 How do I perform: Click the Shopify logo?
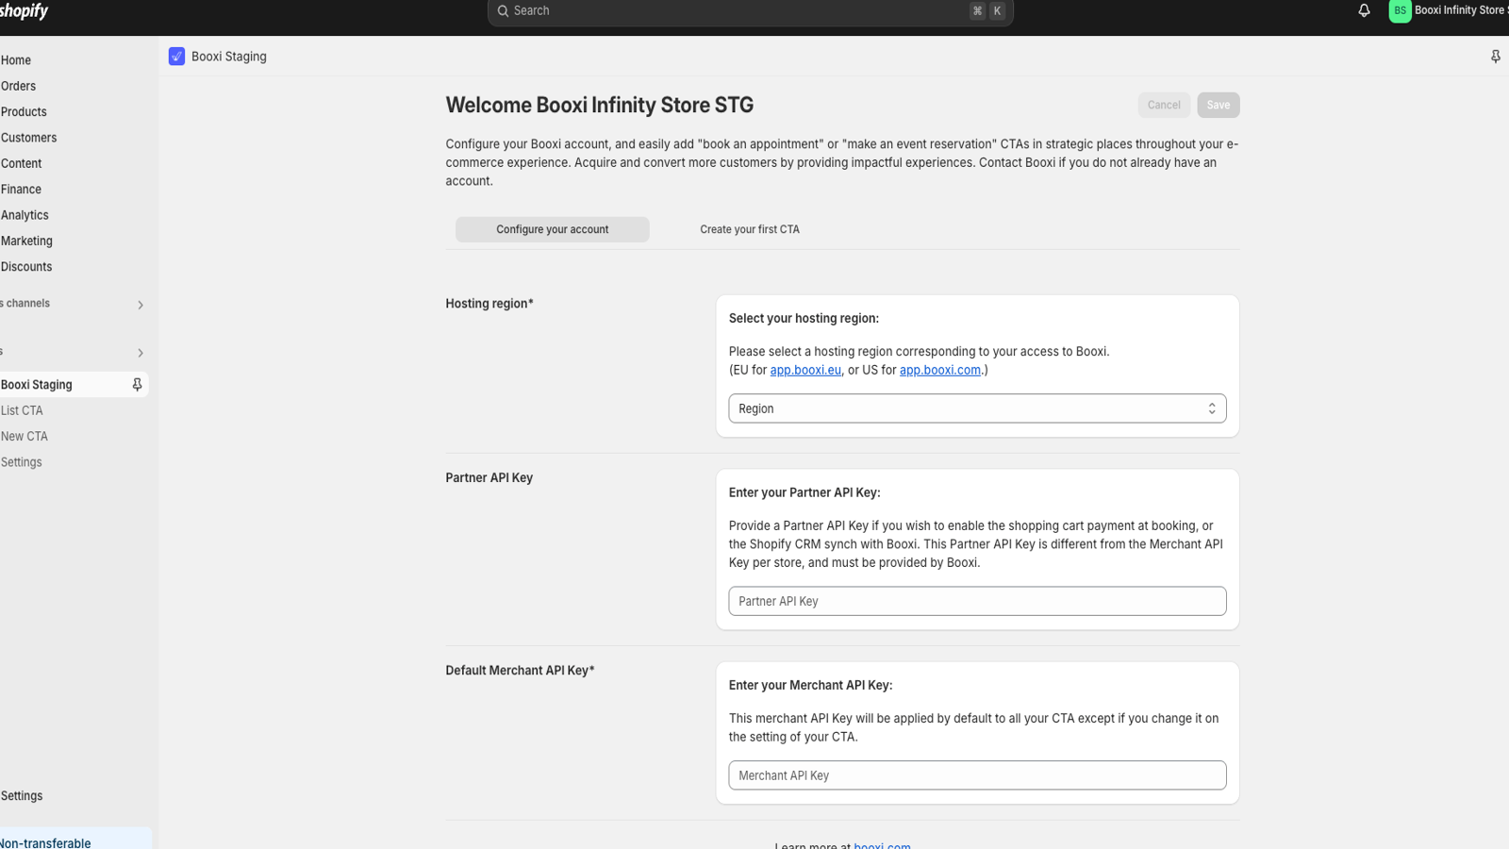click(24, 10)
